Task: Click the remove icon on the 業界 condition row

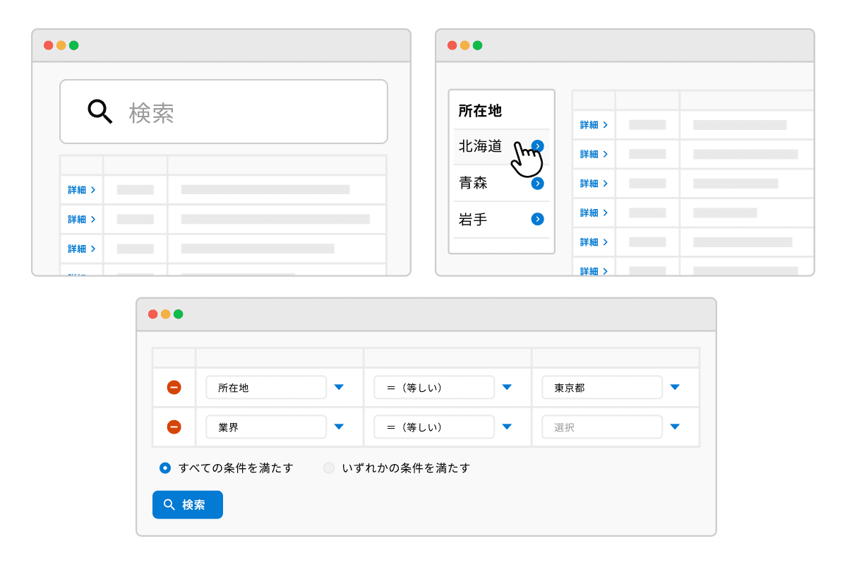Action: click(x=174, y=427)
